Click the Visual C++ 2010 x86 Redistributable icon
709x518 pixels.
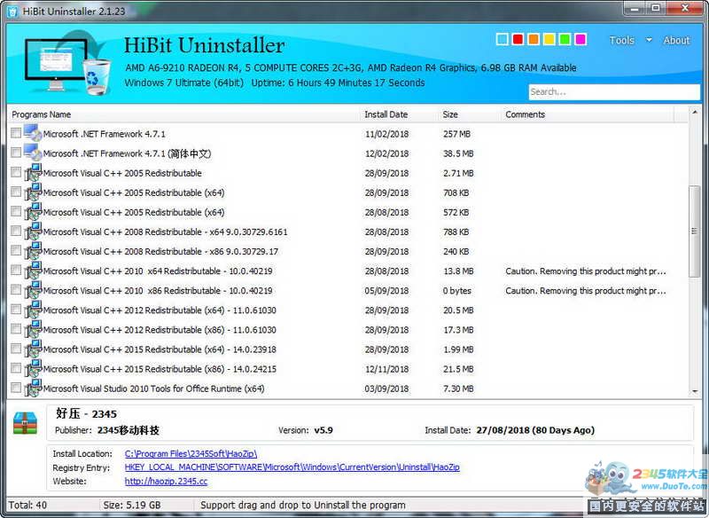33,289
